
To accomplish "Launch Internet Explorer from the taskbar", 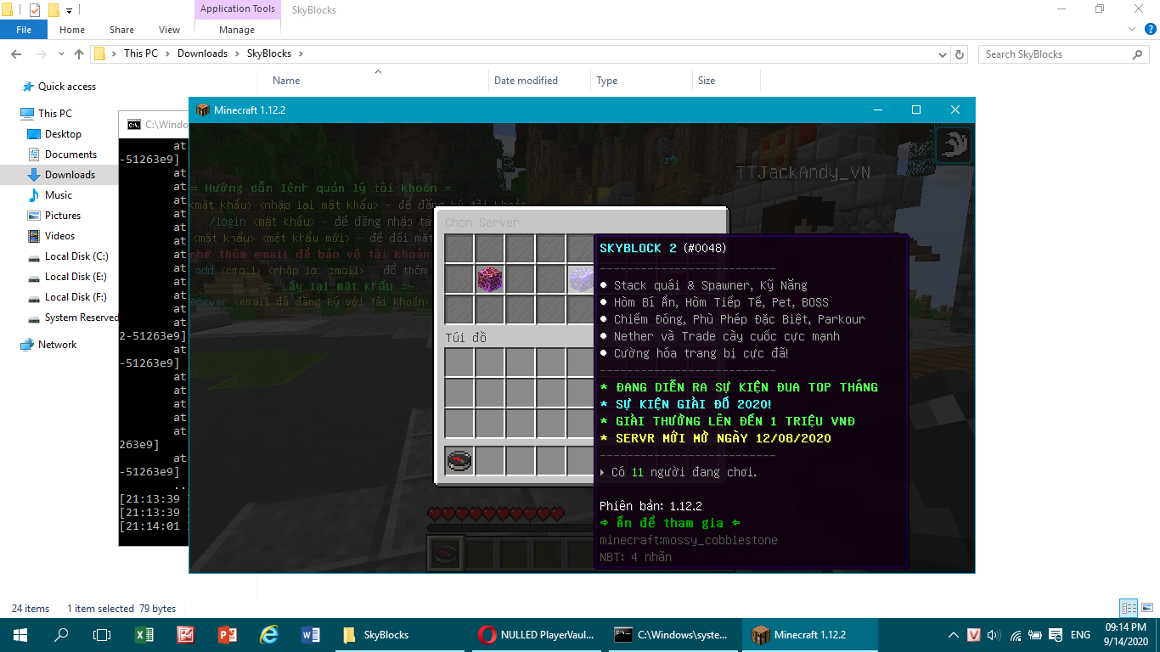I will click(269, 634).
